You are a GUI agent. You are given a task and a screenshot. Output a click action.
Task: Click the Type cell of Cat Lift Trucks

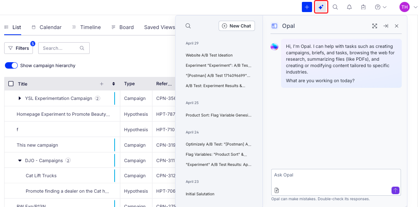click(x=135, y=176)
